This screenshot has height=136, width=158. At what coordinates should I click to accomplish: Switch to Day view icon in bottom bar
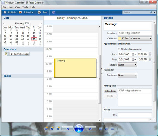coord(100,129)
